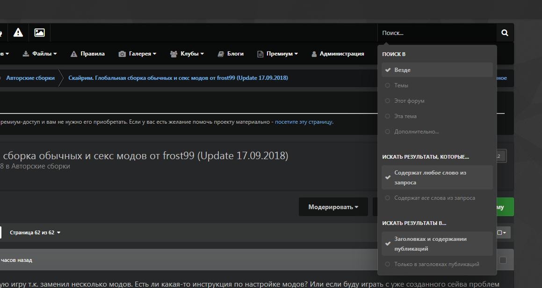Open the 'Страница 62 из 62' page selector

pos(35,232)
